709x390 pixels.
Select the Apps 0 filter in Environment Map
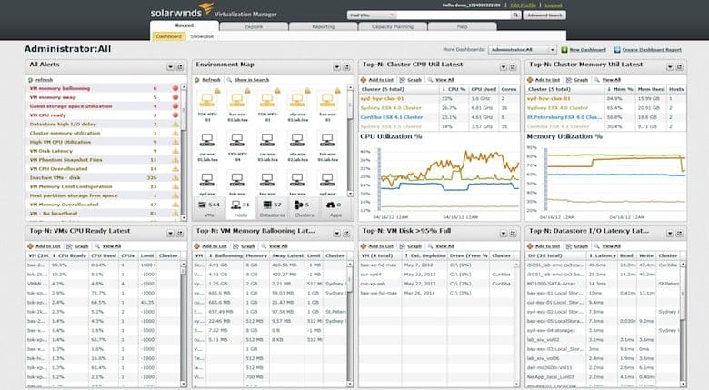[335, 208]
